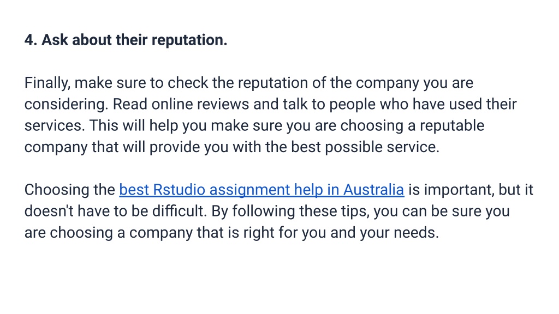The height and width of the screenshot is (314, 559).
Task: Click the word 'Australia' in the blue link
Action: 373,190
